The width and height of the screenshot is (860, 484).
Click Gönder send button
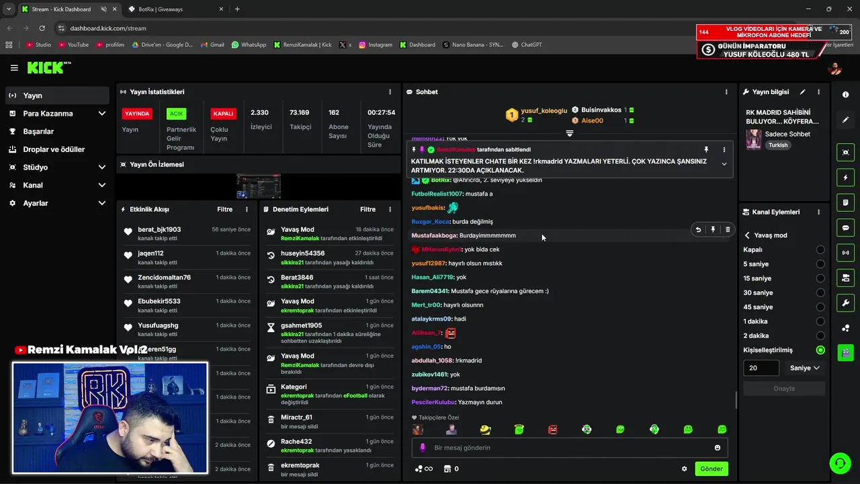coord(712,469)
